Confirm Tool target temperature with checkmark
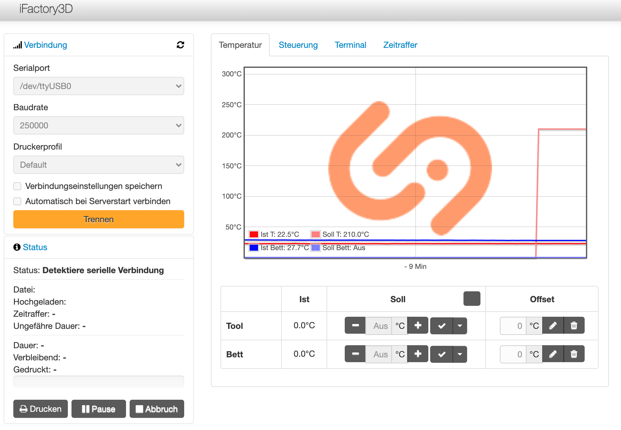 tap(442, 326)
